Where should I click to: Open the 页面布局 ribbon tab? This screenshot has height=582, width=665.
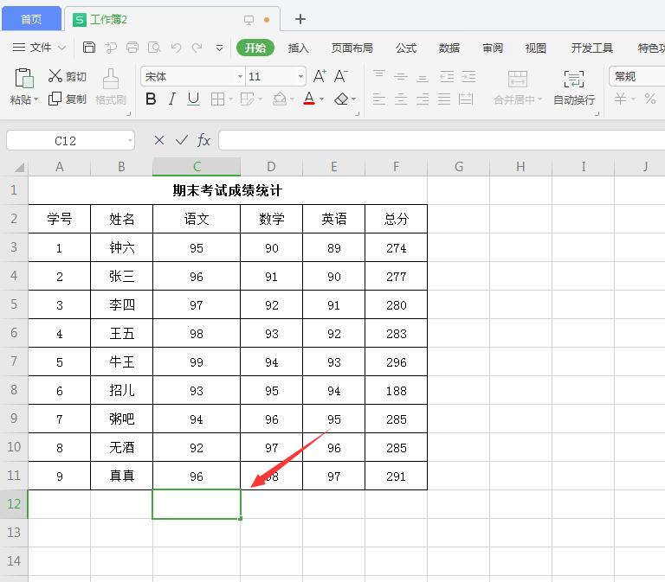(352, 48)
